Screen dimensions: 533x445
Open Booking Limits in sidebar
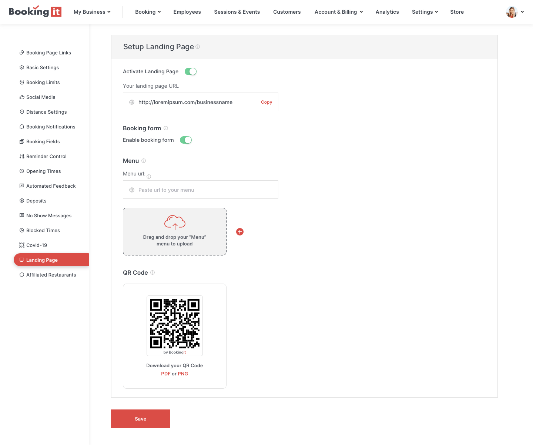click(43, 82)
